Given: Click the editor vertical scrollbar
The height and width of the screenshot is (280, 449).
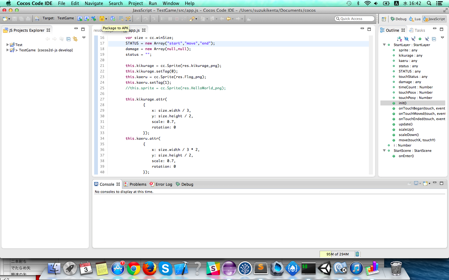Looking at the screenshot, I should (371, 105).
